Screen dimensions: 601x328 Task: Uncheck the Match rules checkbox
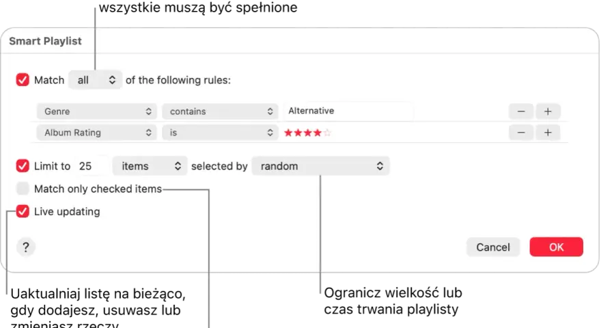click(x=23, y=80)
